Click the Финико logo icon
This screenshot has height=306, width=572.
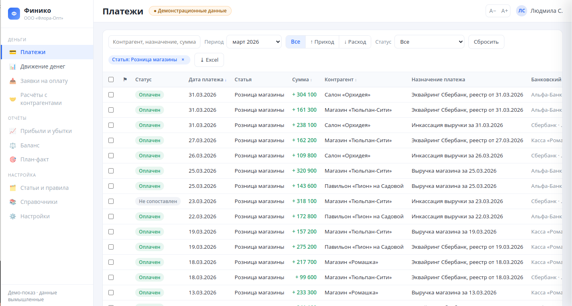(14, 14)
